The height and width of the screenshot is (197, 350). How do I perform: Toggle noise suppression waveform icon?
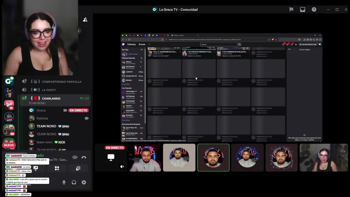pyautogui.click(x=75, y=157)
